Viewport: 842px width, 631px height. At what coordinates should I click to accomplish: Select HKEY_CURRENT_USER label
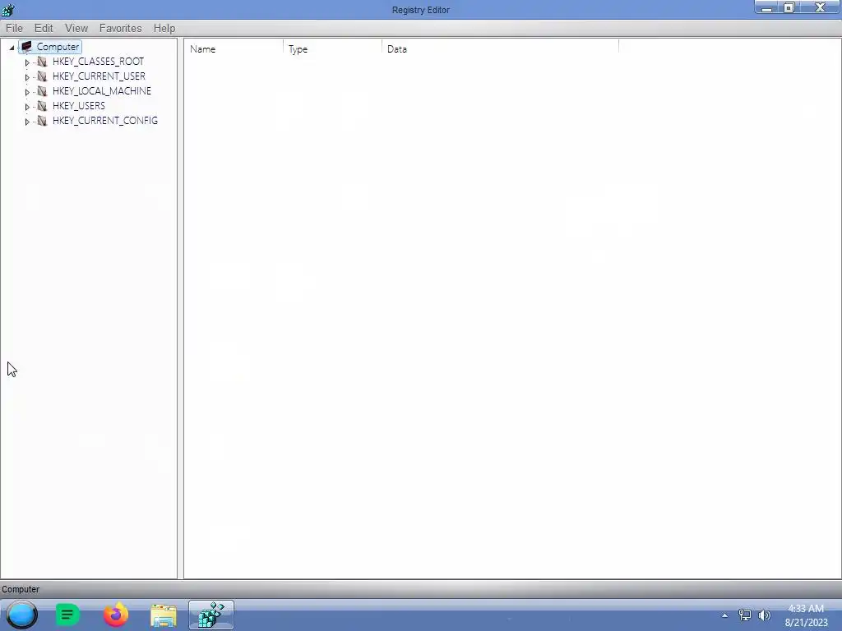click(x=99, y=76)
